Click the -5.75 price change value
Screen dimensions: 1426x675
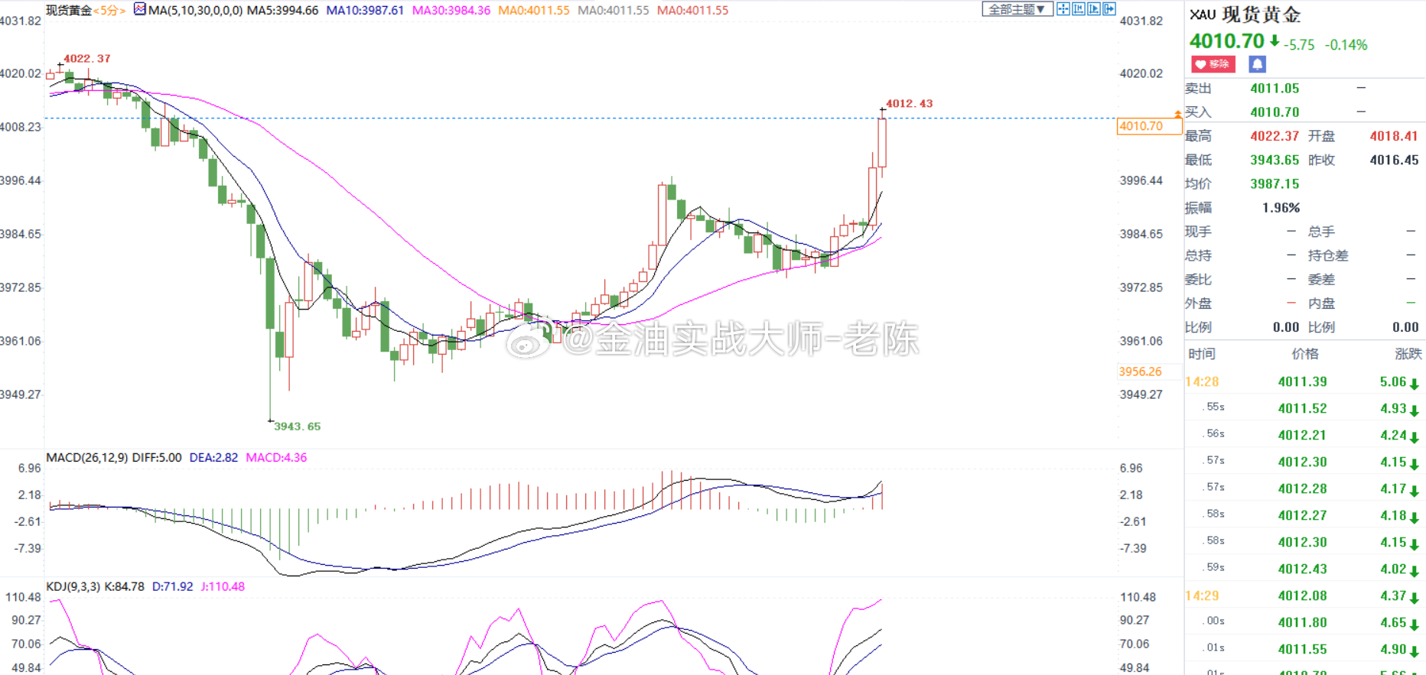[1299, 45]
